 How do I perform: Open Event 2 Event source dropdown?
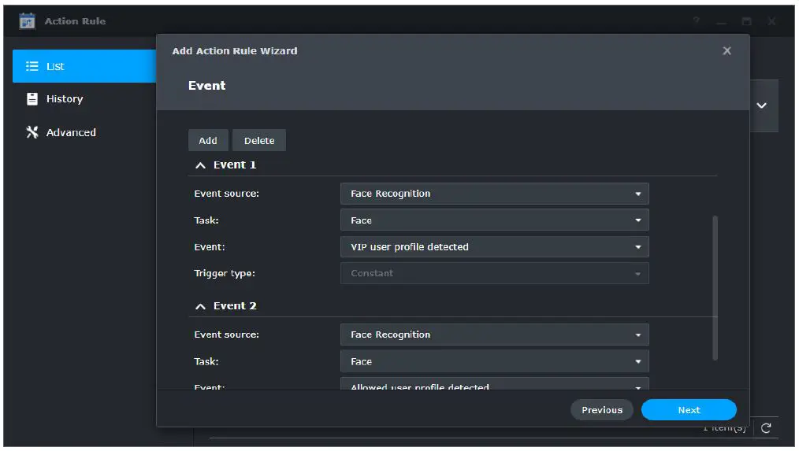click(x=495, y=335)
